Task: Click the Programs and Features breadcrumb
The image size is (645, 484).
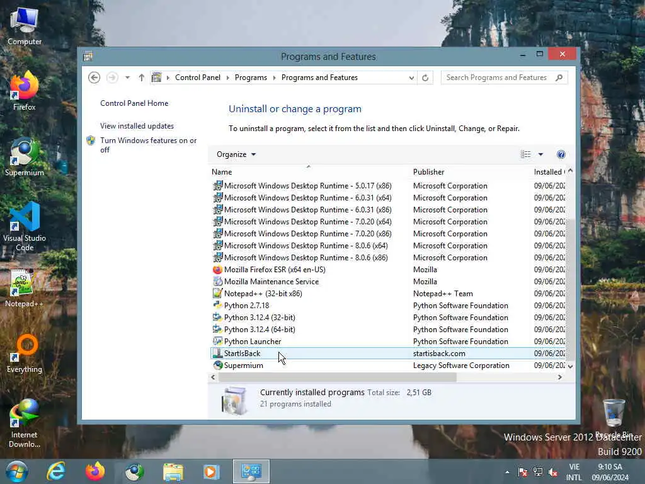Action: coord(319,78)
